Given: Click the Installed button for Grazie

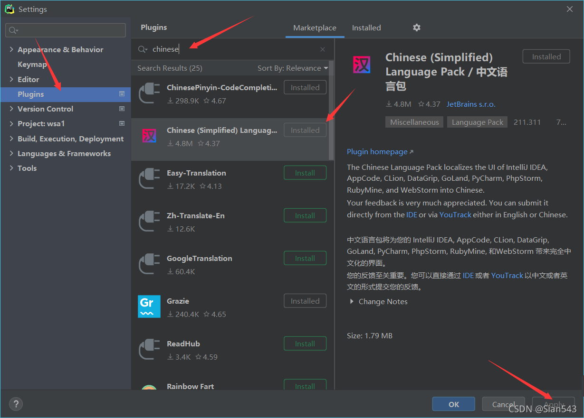Looking at the screenshot, I should pos(305,301).
